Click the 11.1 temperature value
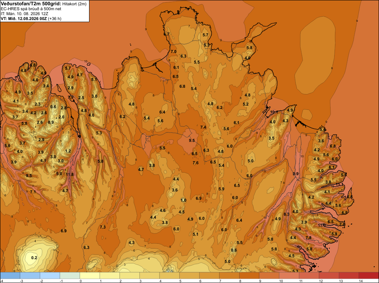The image size is (379, 283). 339,185
